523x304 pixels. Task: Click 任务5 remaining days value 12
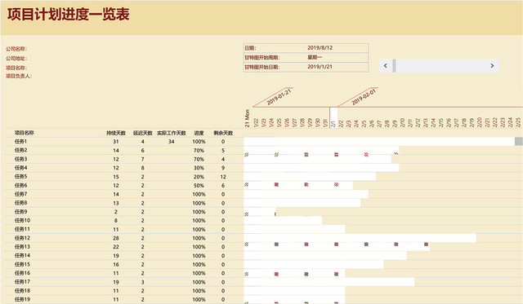223,177
